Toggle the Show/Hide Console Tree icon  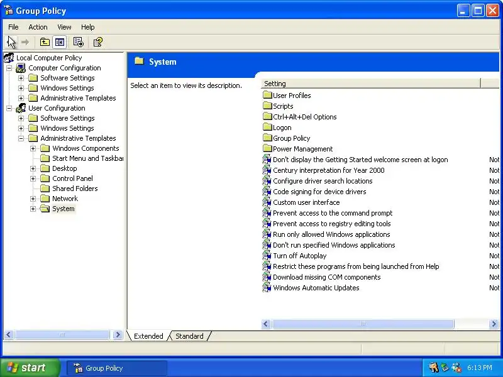pyautogui.click(x=60, y=42)
